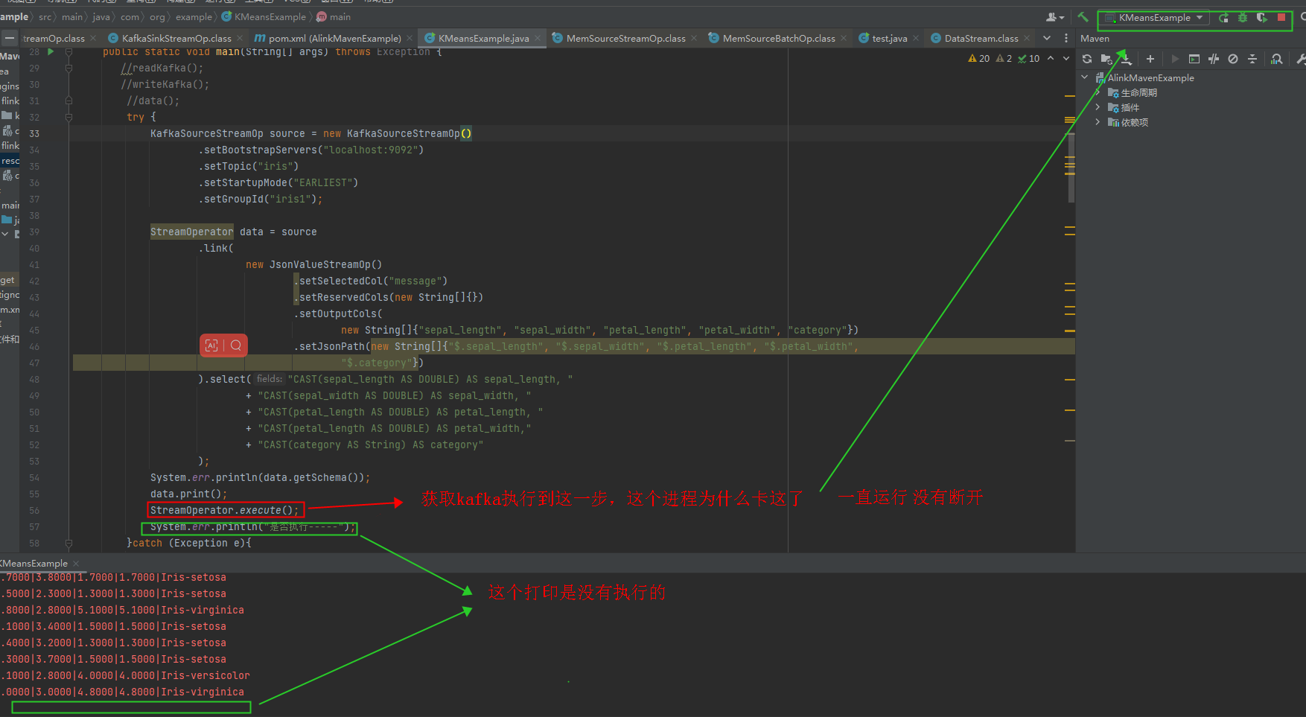Switch to DataStream.class tab
Screen dimensions: 1306x717
(981, 38)
